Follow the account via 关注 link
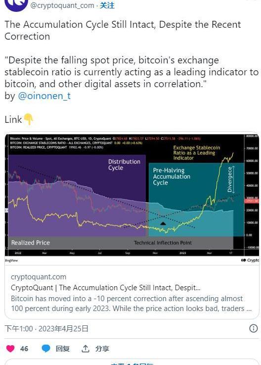This screenshot has width=261, height=365. coord(107,5)
